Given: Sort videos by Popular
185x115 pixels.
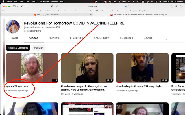Looking at the screenshot, I should click(x=38, y=48).
